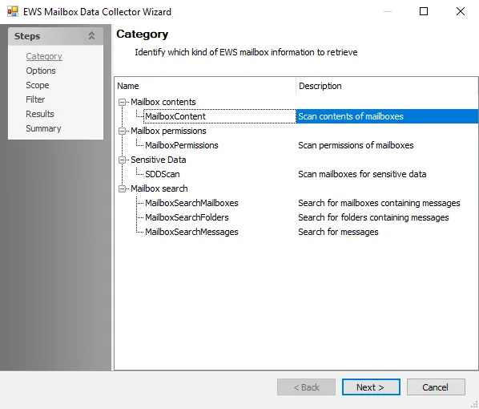
Task: Click the Mailbox permissions group label
Action: [x=168, y=131]
